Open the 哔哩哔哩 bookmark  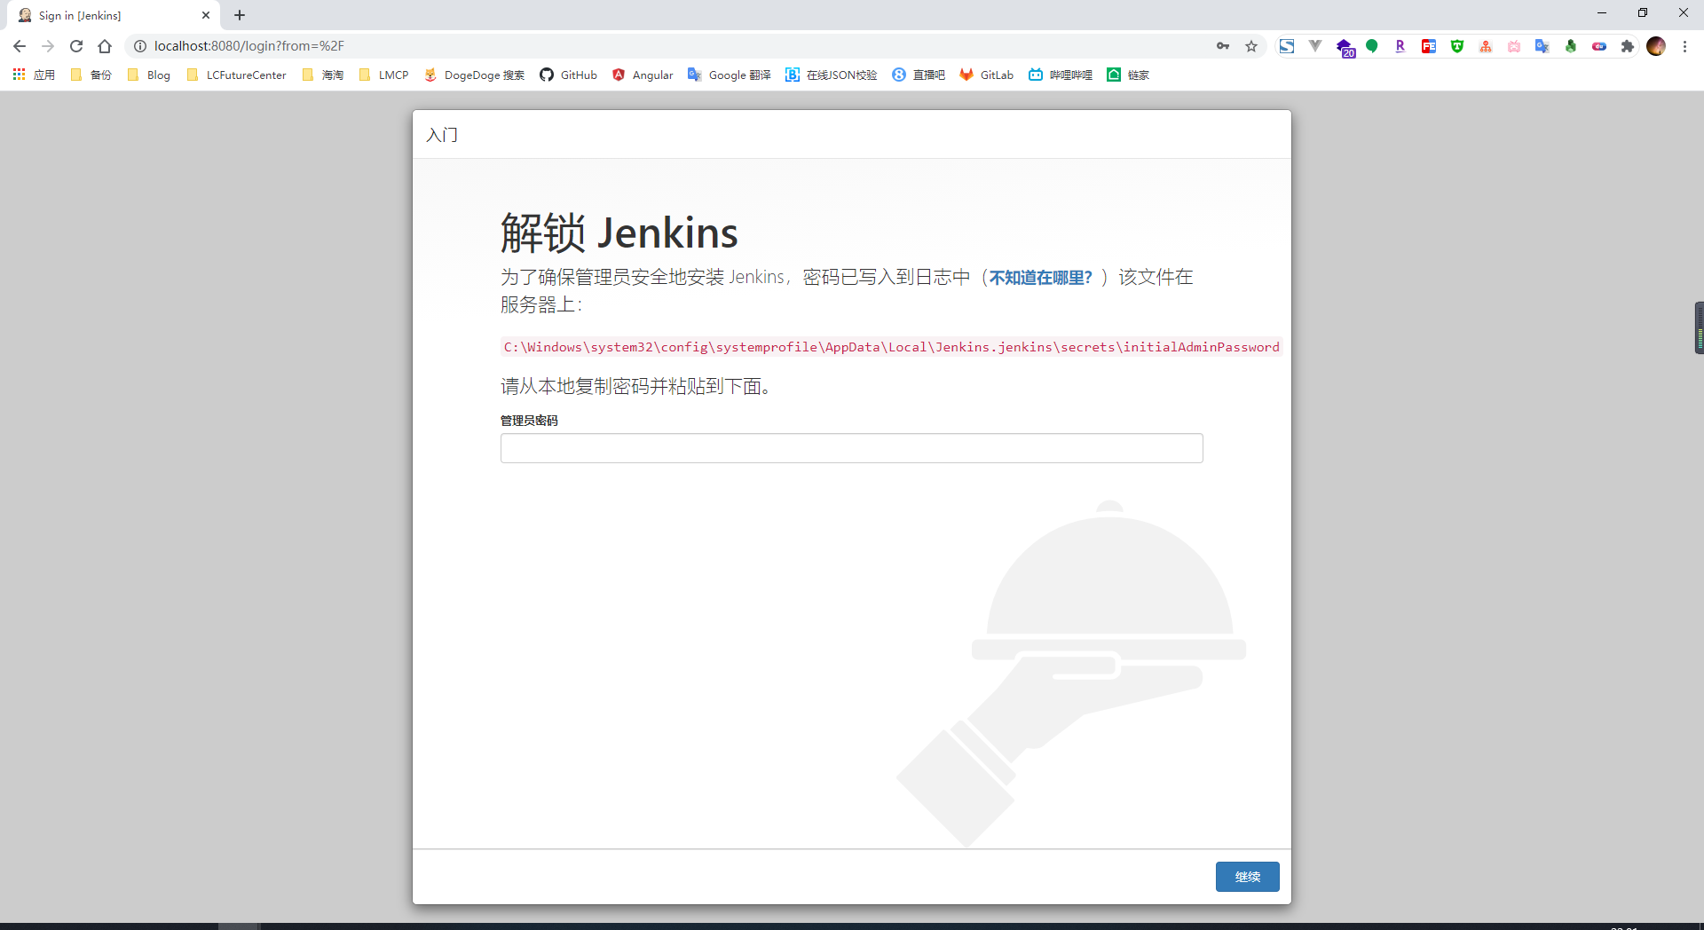[x=1061, y=75]
